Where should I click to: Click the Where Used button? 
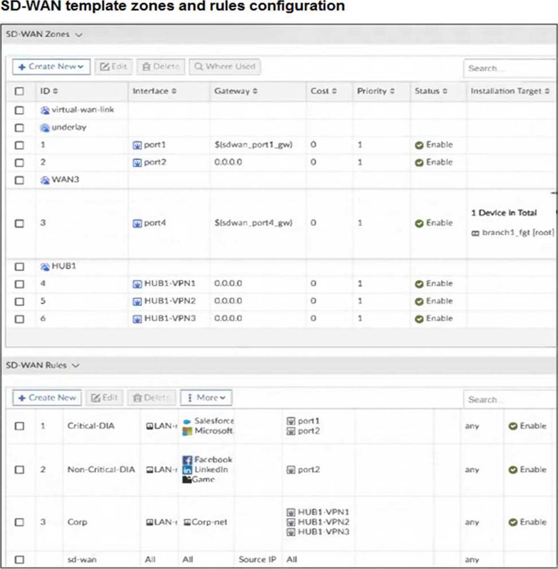224,66
